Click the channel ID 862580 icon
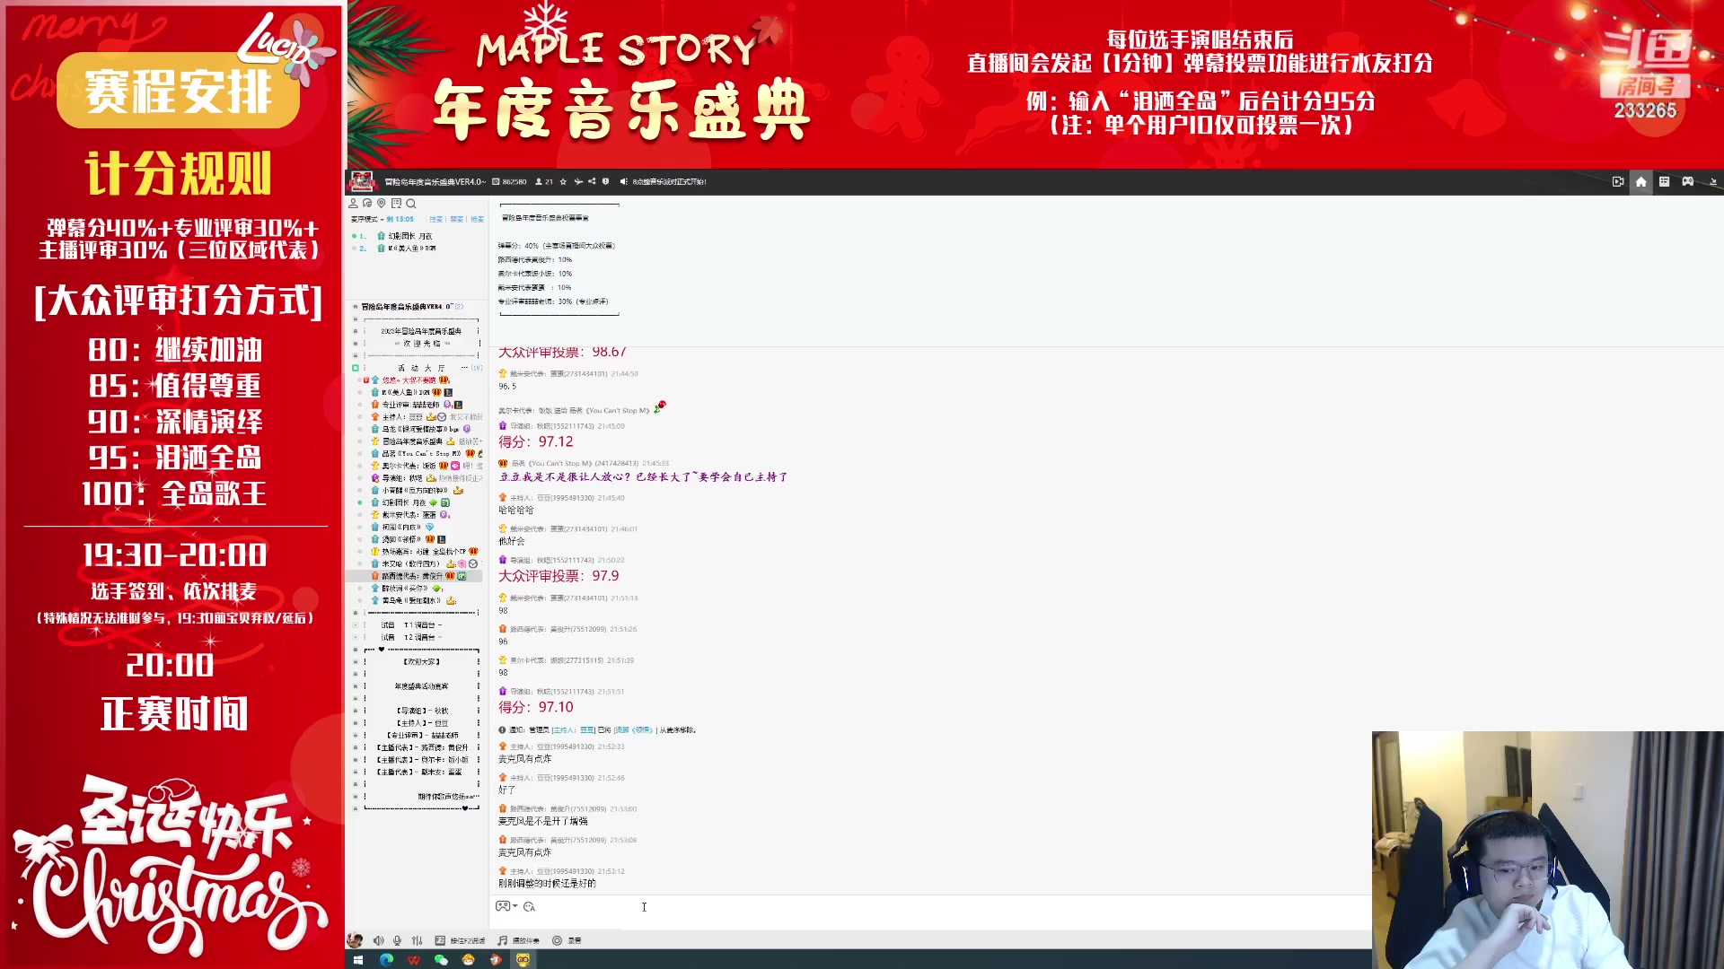 click(x=496, y=181)
